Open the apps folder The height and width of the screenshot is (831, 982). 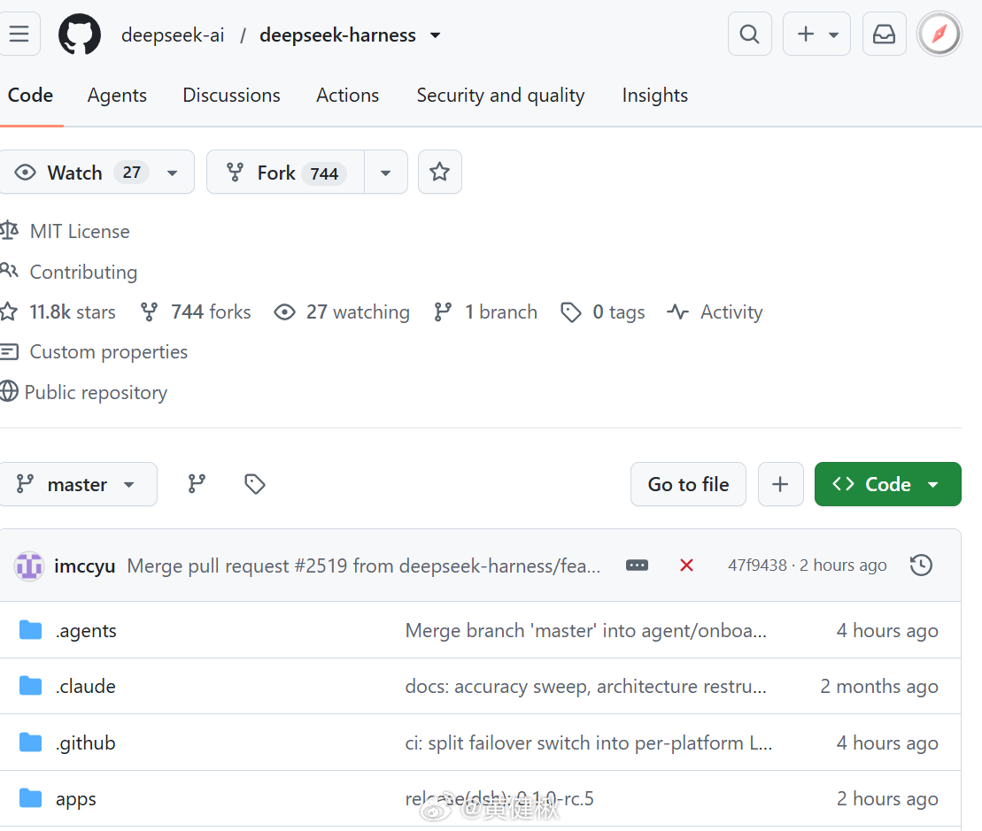[76, 799]
